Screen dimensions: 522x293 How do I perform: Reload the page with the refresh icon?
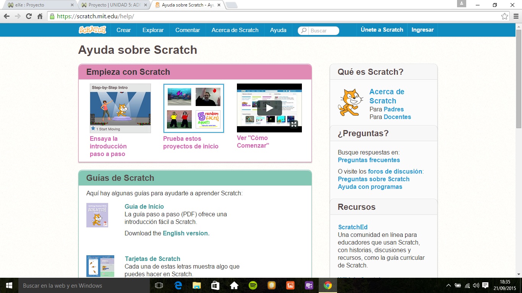(29, 16)
